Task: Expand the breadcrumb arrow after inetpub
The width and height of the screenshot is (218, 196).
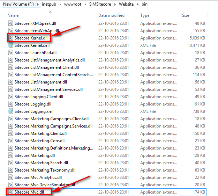Action: pyautogui.click(x=60, y=4)
